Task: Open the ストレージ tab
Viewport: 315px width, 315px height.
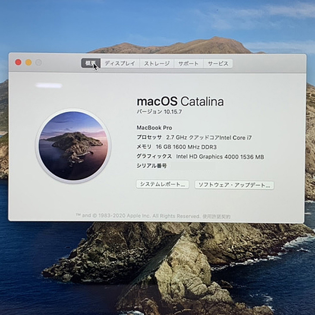Action: coord(157,64)
